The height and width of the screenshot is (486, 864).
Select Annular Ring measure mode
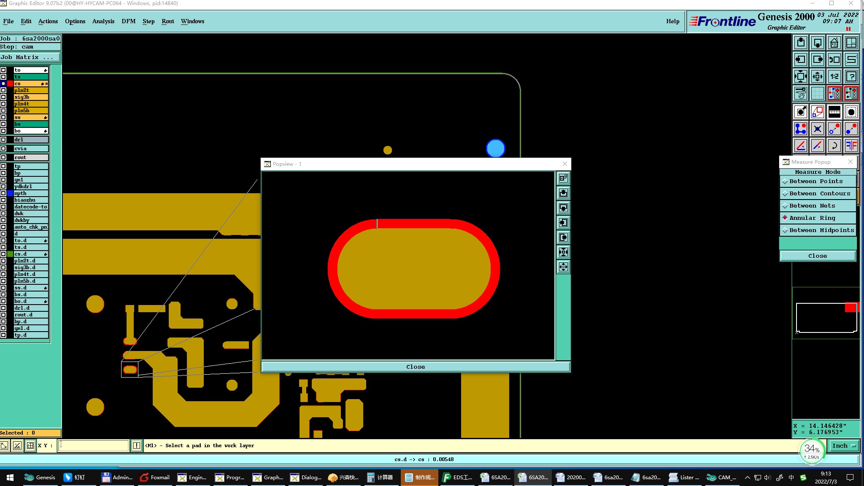tap(818, 218)
